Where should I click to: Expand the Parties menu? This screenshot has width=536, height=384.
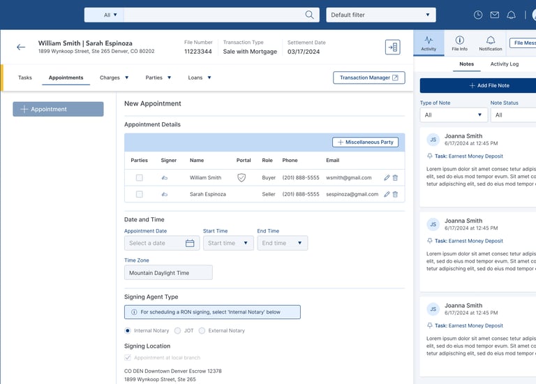point(158,77)
